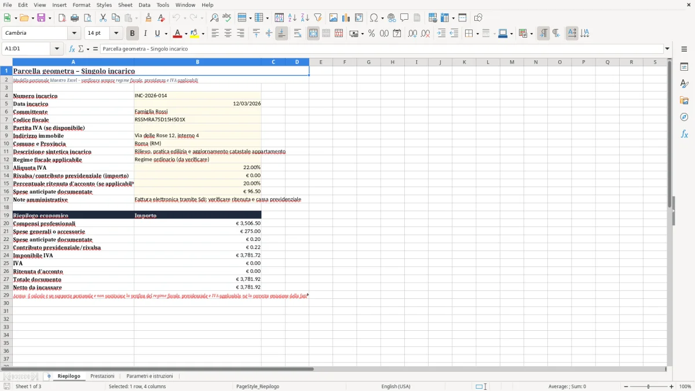The image size is (695, 391).
Task: Toggle the AutoFilter funnel icon
Action: (x=318, y=18)
